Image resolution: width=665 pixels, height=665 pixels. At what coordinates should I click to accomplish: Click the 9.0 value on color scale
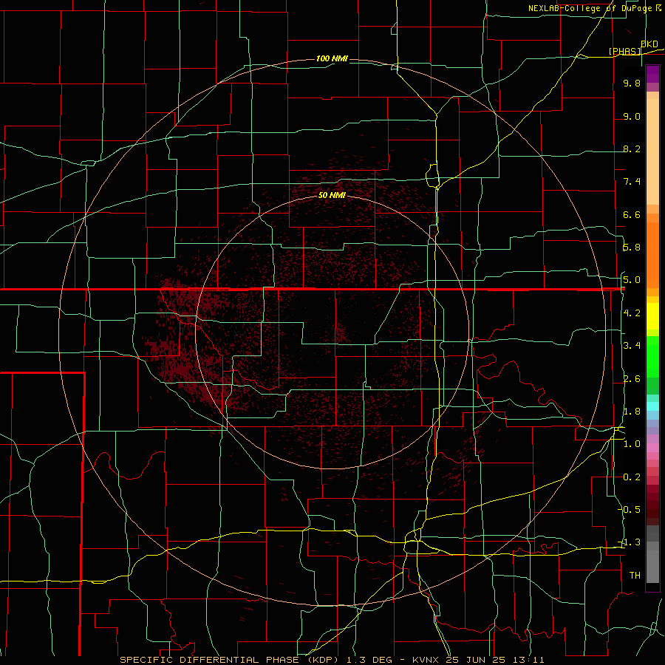(632, 117)
